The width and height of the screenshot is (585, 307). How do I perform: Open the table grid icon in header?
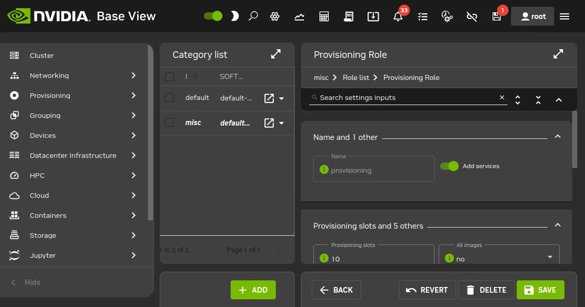[324, 16]
